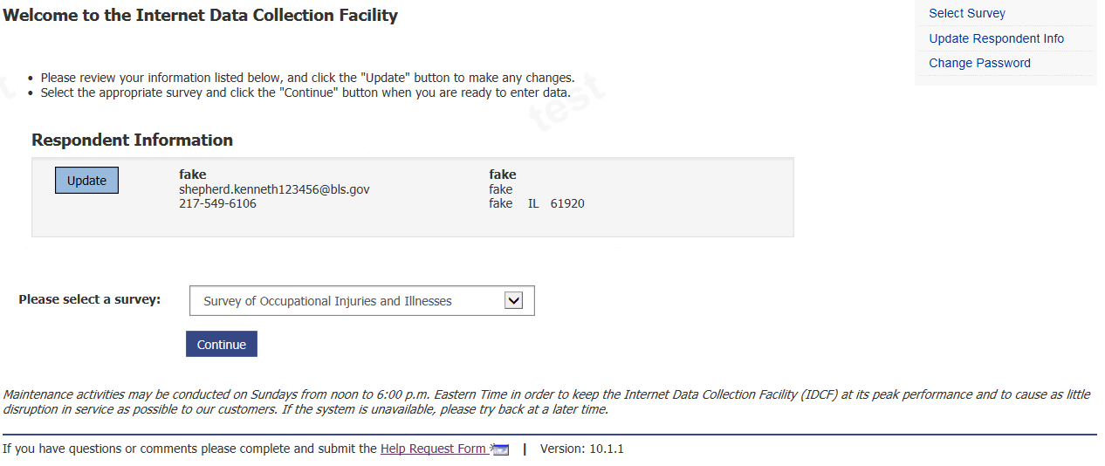Choose Change Password from the side menu
This screenshot has width=1105, height=466.
pos(979,63)
